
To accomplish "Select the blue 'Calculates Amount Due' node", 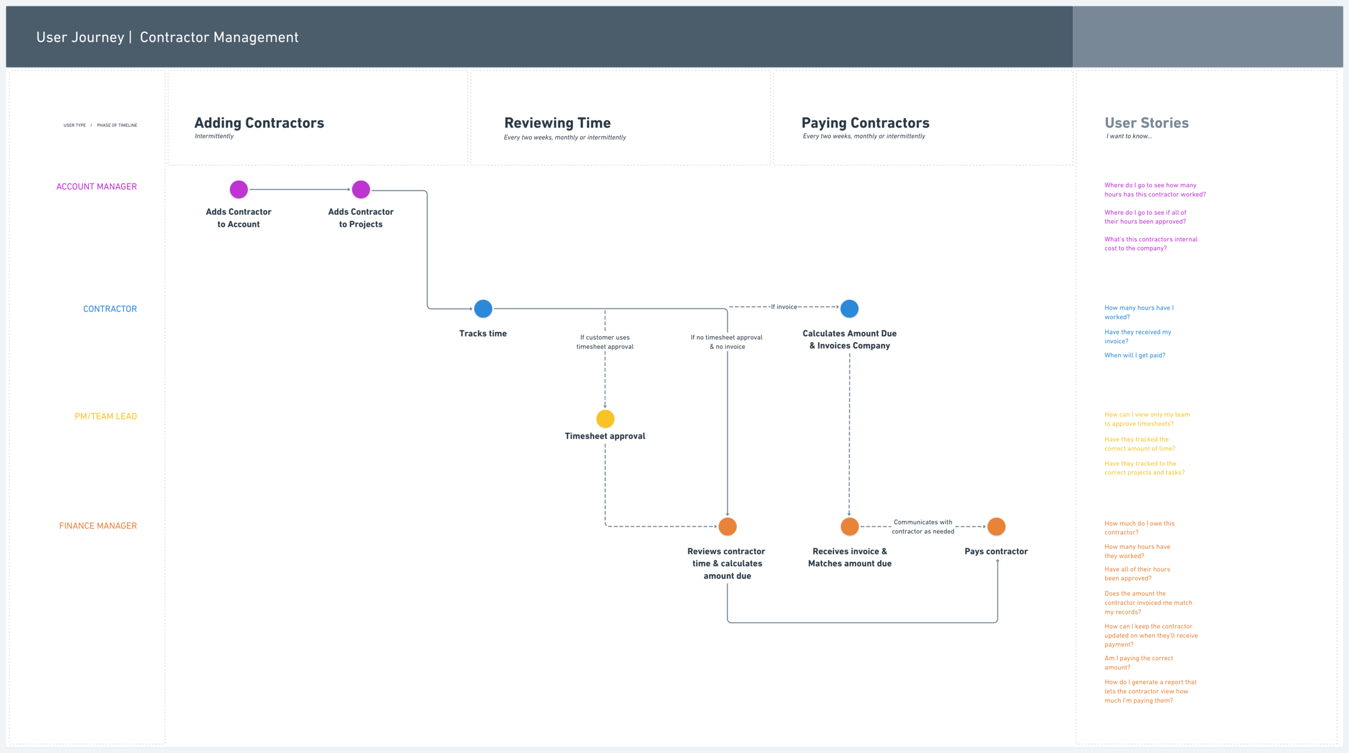I will (849, 309).
